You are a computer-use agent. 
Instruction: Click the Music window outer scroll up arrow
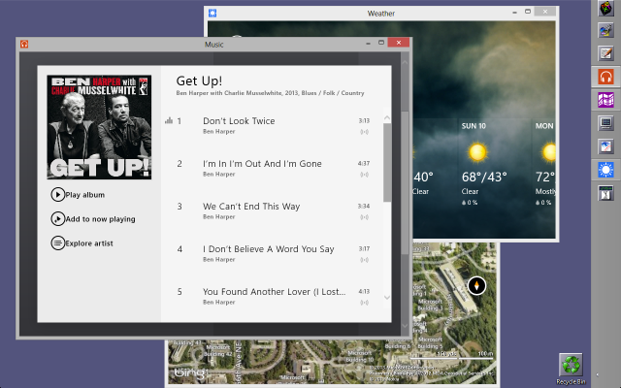pos(405,62)
